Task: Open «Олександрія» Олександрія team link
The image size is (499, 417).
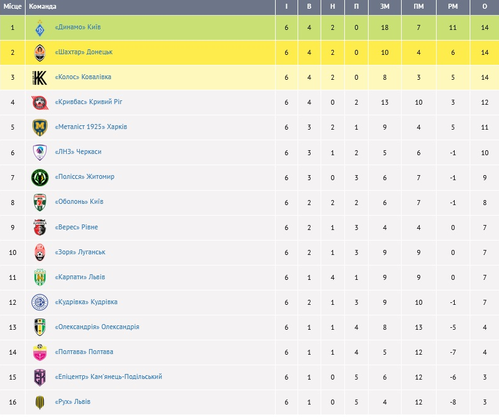Action: click(x=97, y=327)
